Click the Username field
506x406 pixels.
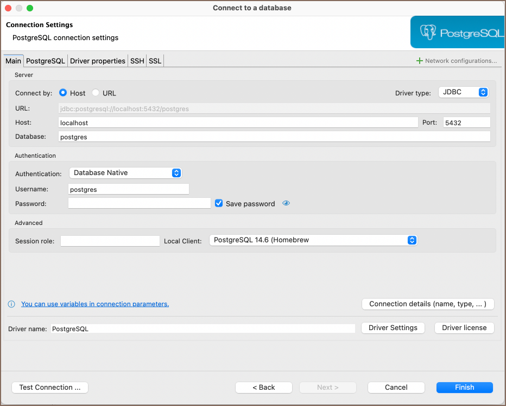[129, 189]
